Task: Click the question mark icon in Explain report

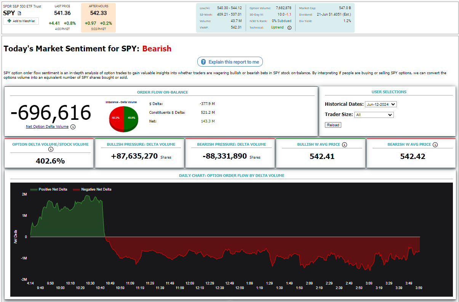Action: pos(203,62)
